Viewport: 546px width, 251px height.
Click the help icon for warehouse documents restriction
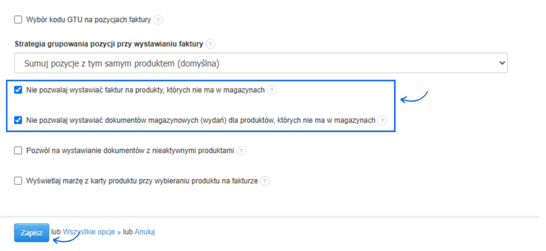(x=382, y=121)
